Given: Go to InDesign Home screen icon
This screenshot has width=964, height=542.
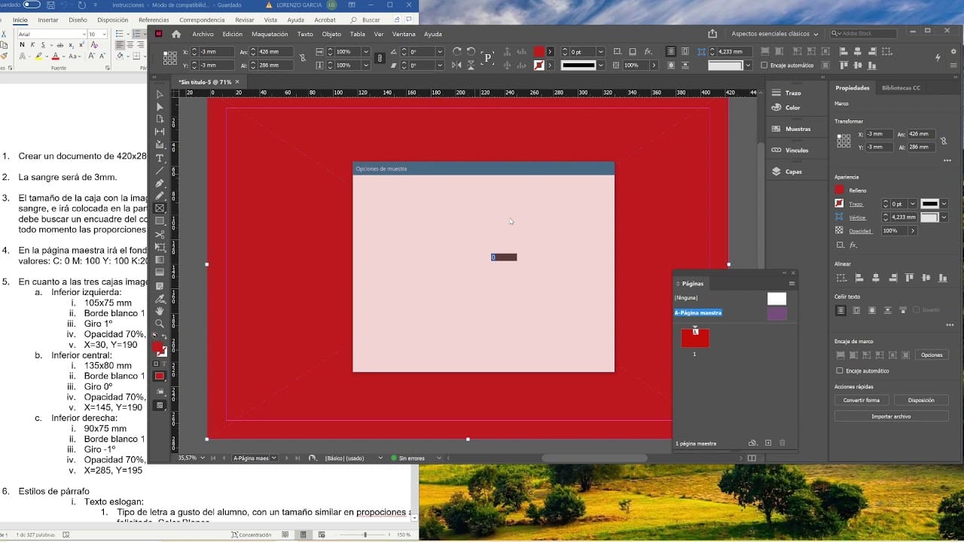Looking at the screenshot, I should pos(176,34).
